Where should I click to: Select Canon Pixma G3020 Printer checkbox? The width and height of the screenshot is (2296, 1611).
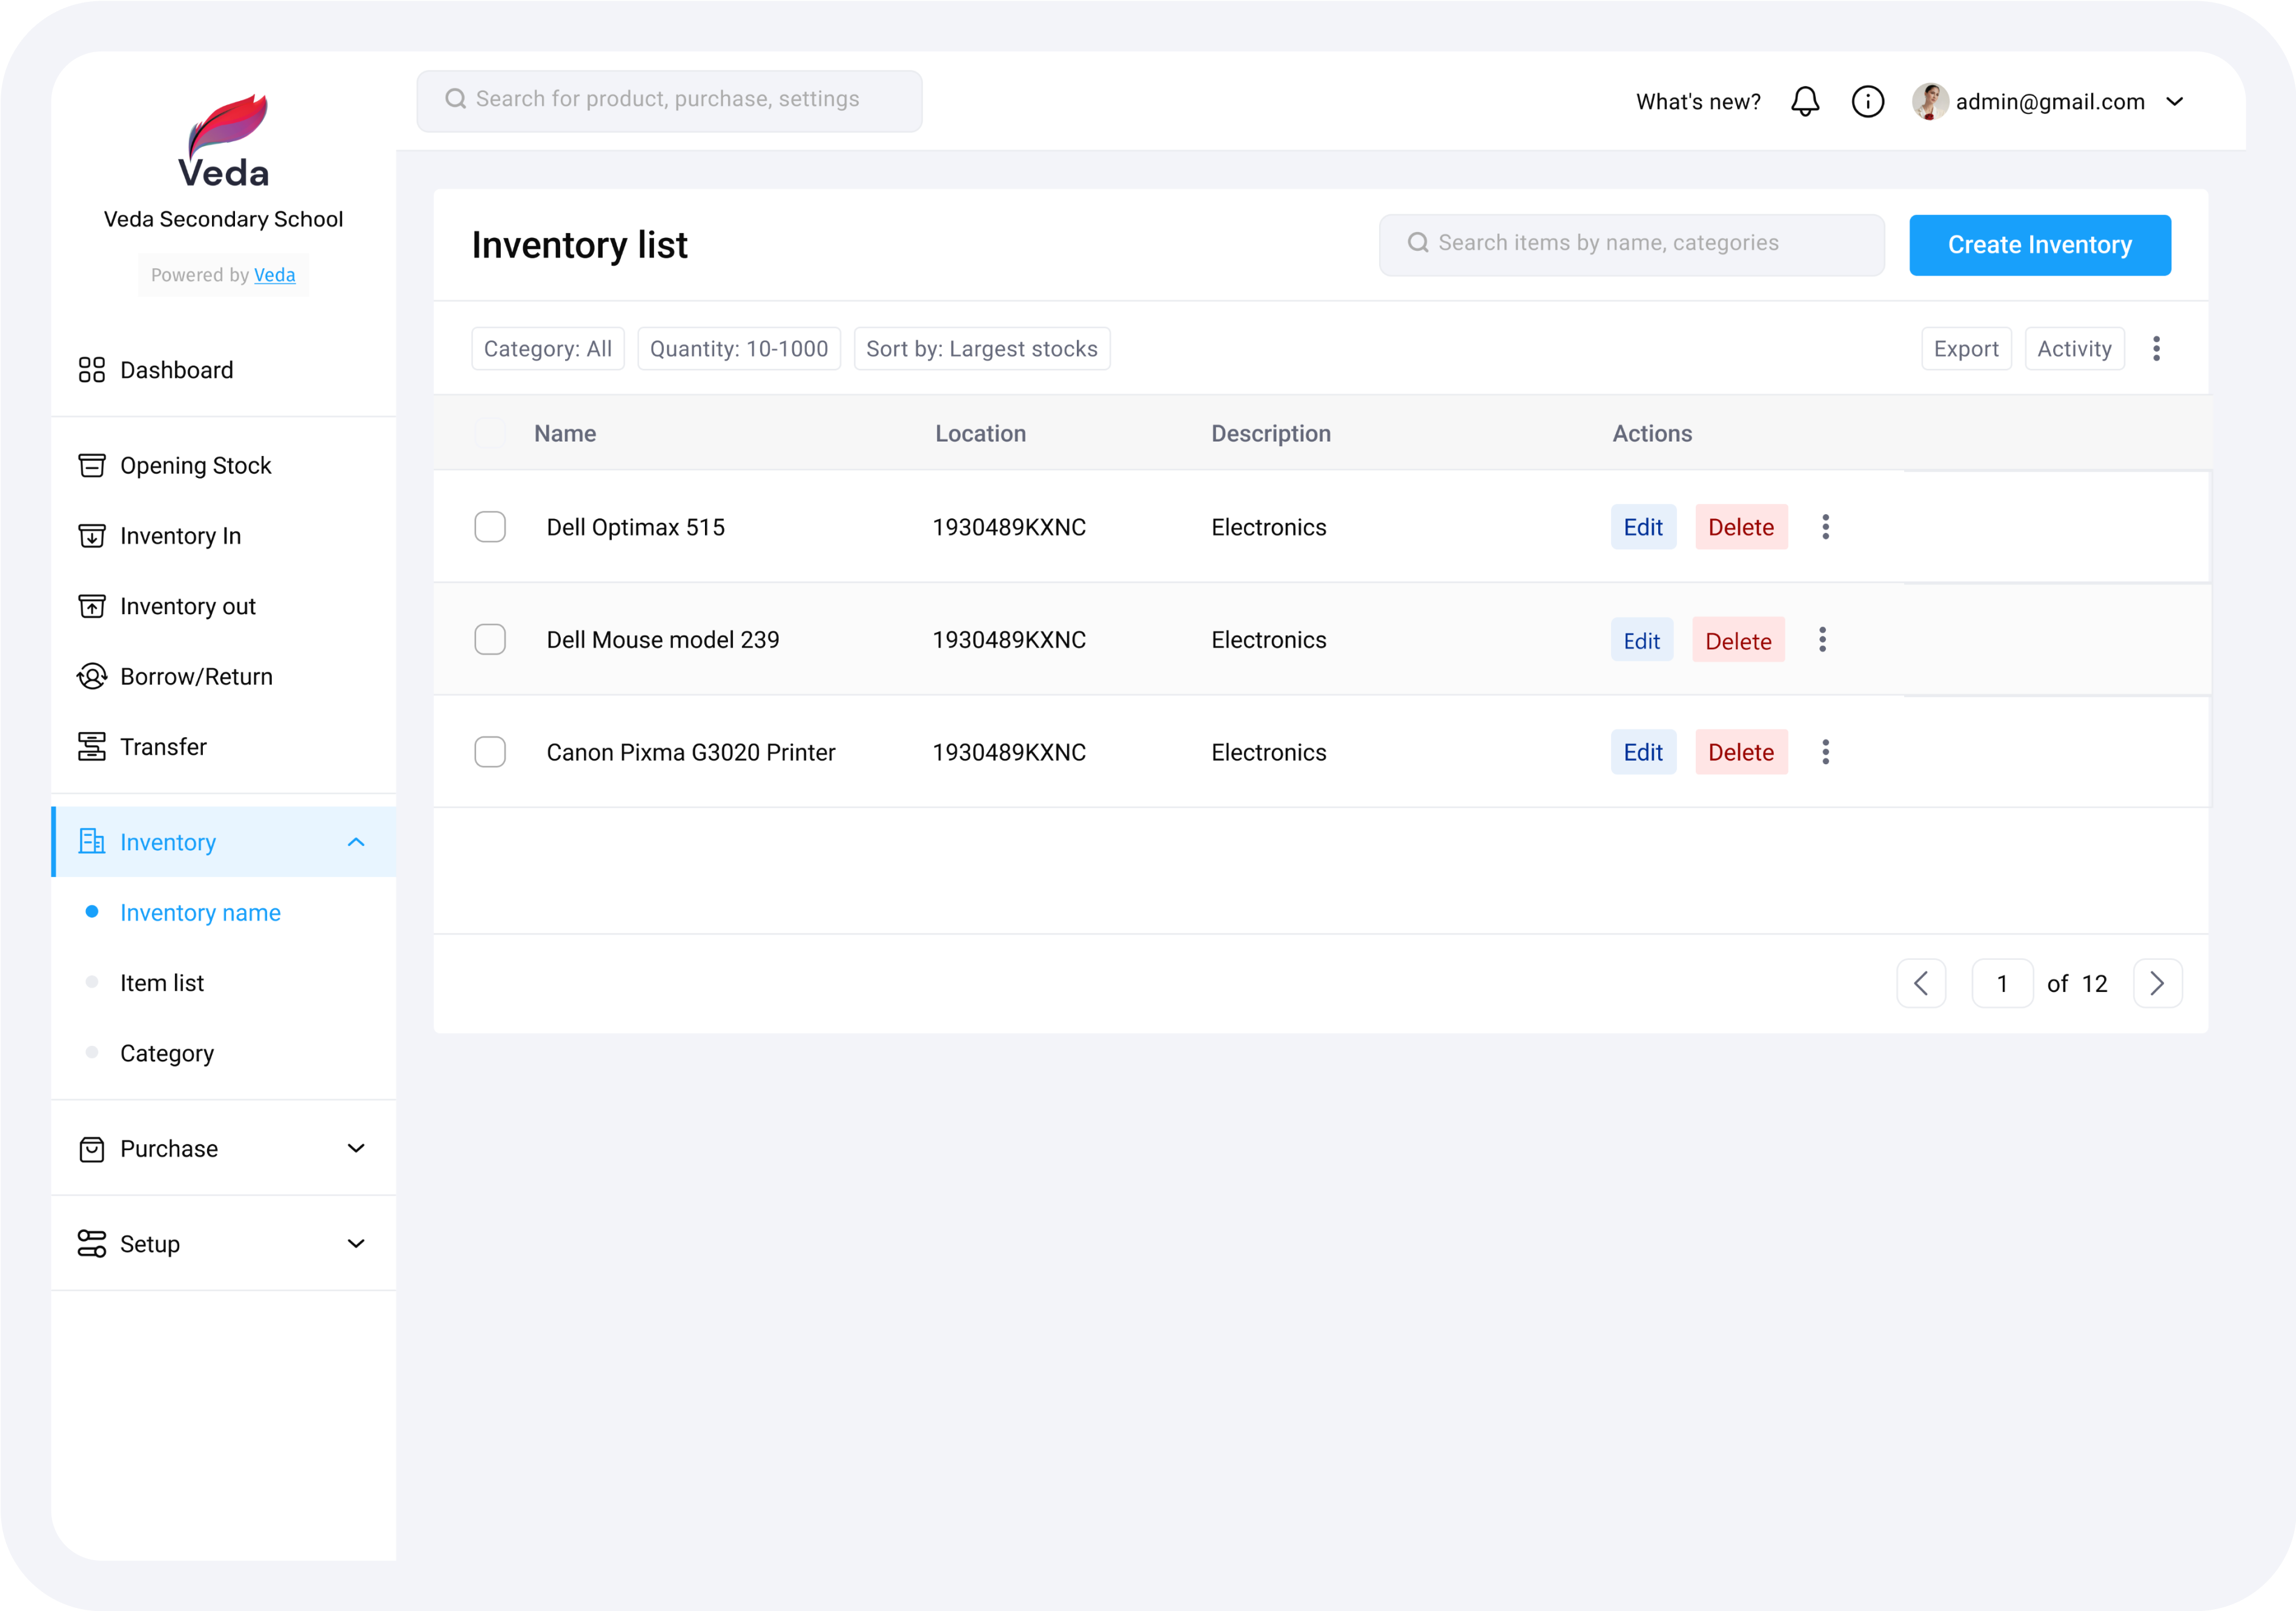pos(490,752)
